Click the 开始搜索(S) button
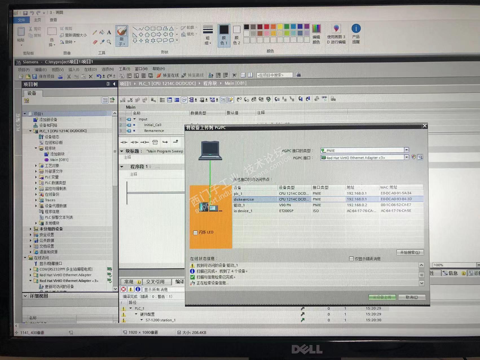This screenshot has height=360, width=480. pyautogui.click(x=410, y=253)
